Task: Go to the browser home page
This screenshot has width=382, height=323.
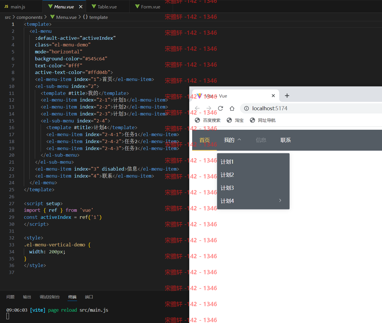Action: point(232,108)
